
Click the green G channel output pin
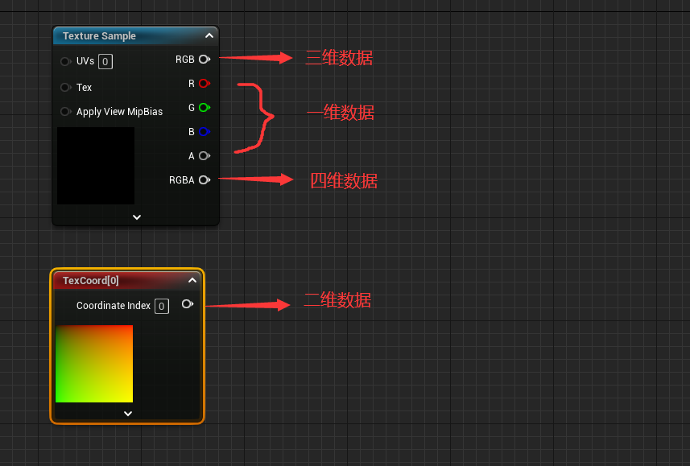[204, 108]
